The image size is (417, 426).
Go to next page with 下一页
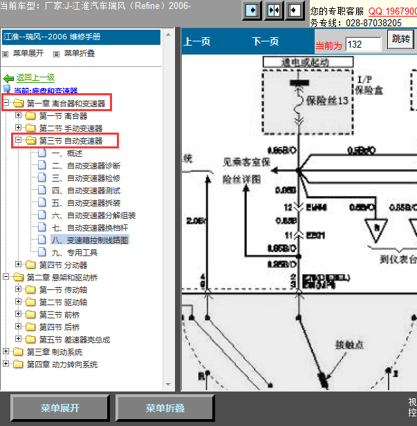pyautogui.click(x=266, y=41)
